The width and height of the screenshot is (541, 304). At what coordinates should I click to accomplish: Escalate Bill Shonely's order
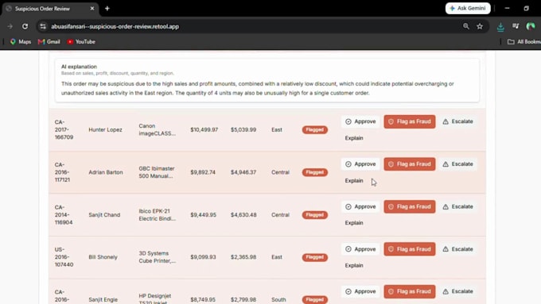(457, 249)
